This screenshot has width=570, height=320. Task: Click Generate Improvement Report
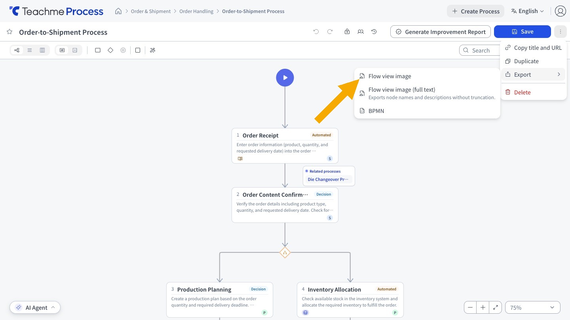coord(441,32)
